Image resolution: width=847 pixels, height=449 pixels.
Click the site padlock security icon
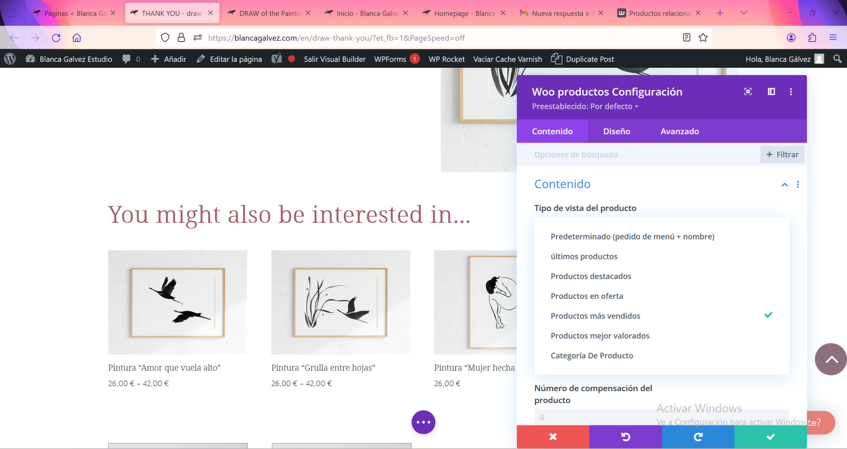[181, 38]
